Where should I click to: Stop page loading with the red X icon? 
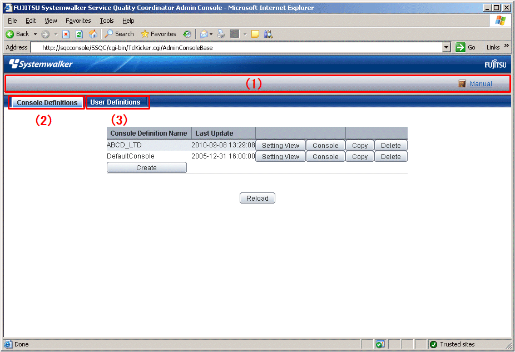(x=66, y=34)
